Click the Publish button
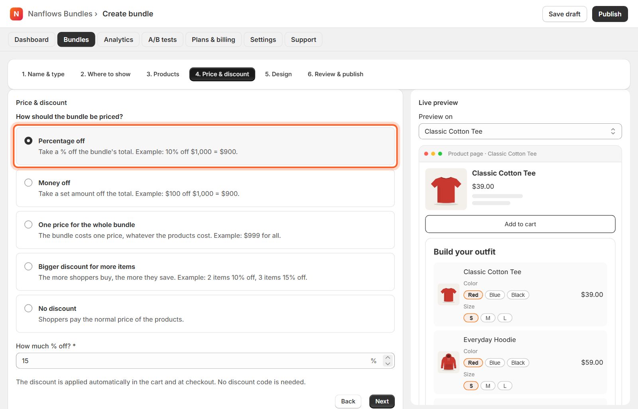Image resolution: width=638 pixels, height=409 pixels. 610,14
